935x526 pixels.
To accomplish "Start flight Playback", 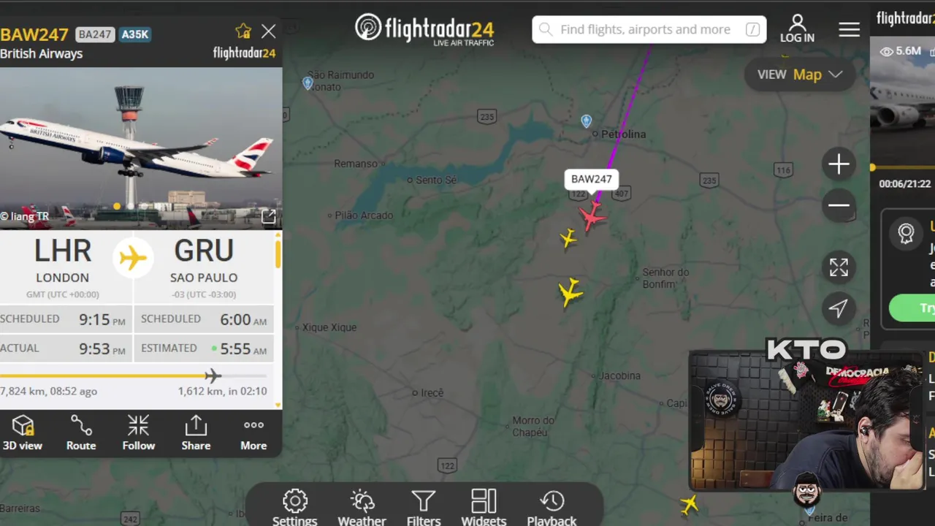I will tap(552, 508).
